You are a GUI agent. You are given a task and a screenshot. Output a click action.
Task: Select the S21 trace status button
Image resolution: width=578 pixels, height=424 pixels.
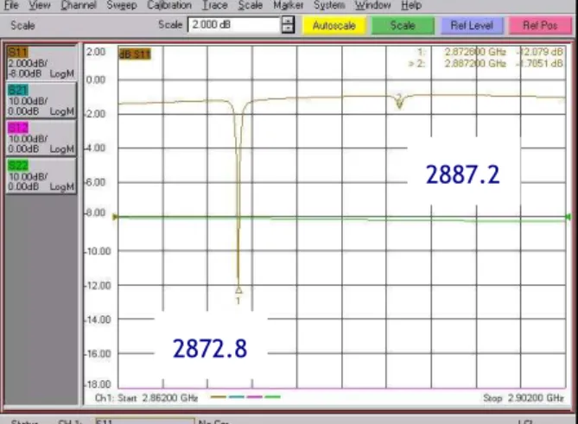[41, 100]
